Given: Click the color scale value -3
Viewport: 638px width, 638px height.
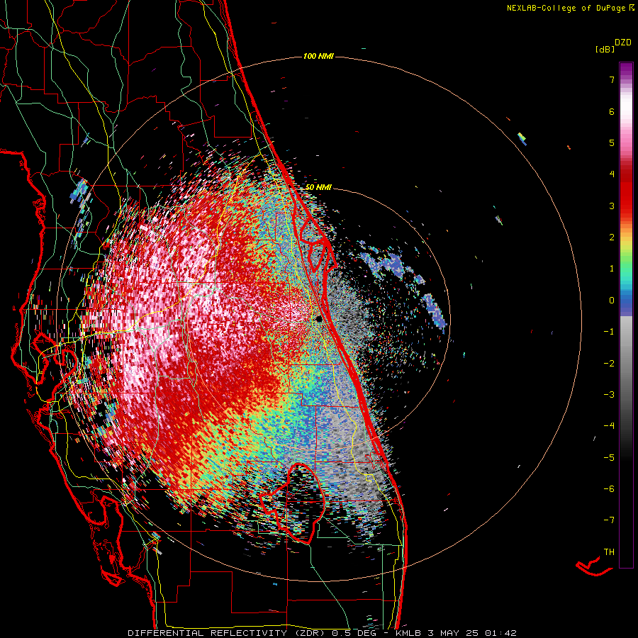Looking at the screenshot, I should [609, 395].
